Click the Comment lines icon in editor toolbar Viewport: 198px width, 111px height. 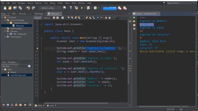point(114,18)
